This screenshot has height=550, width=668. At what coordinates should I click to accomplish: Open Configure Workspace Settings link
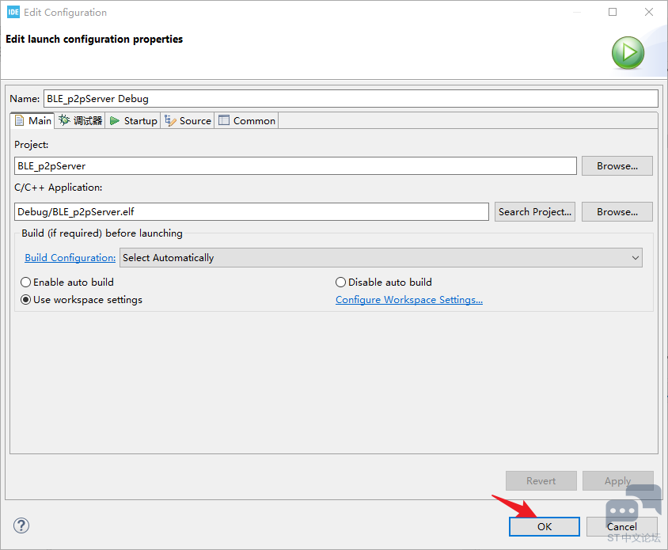[409, 300]
